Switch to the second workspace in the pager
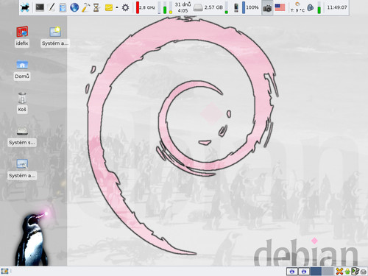Image resolution: width=368 pixels, height=276 pixels. 304,272
